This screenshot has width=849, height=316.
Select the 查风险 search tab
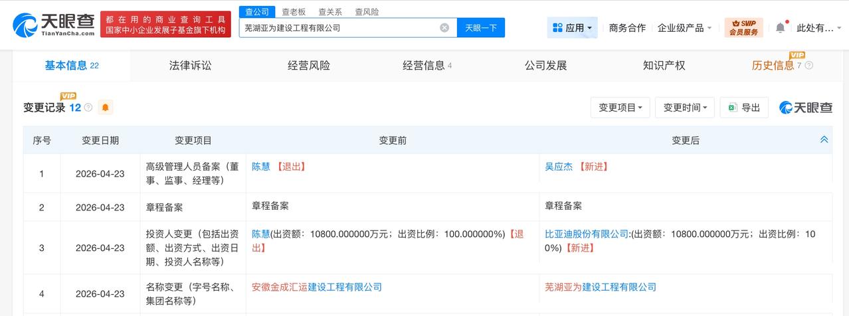tap(367, 12)
